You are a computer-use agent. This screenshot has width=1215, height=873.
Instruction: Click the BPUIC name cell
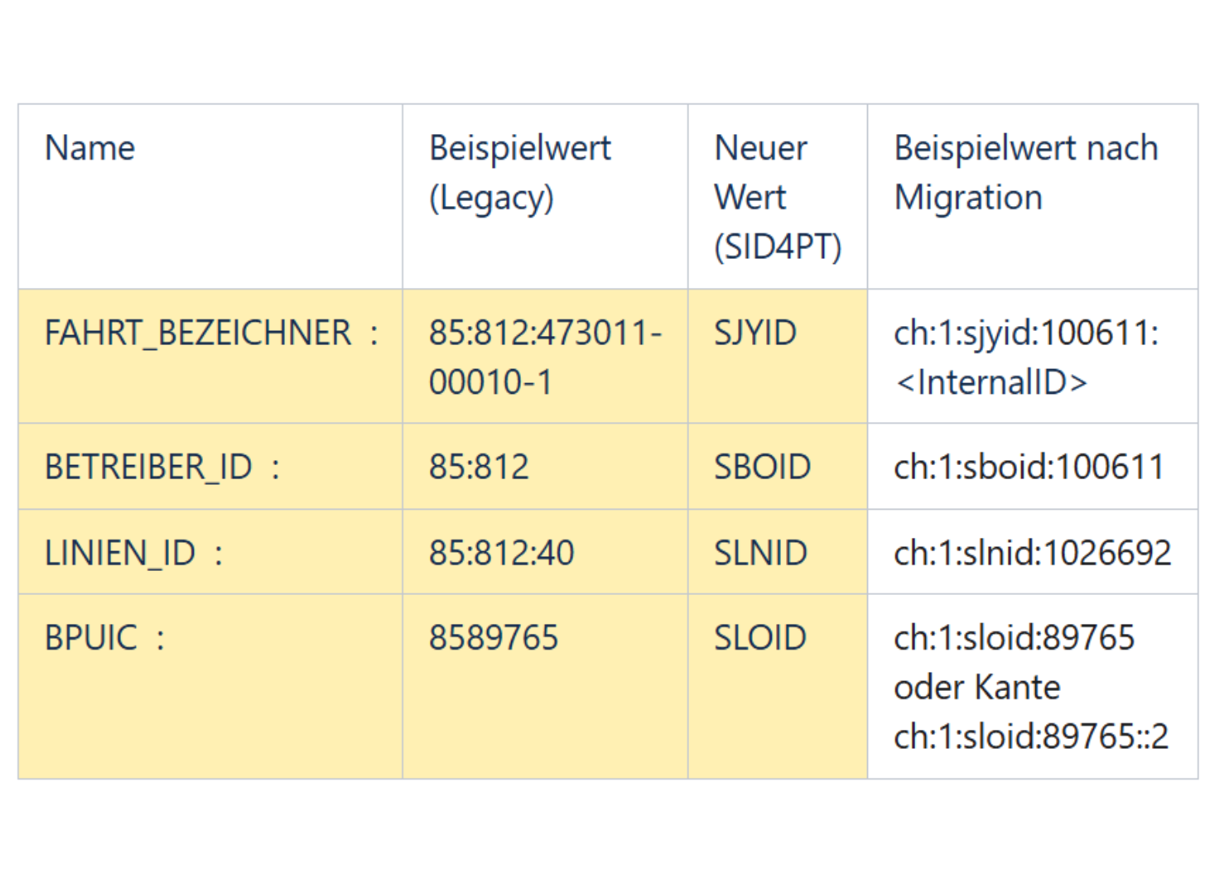[210, 687]
